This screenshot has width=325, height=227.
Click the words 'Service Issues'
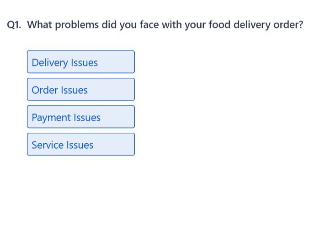62,145
